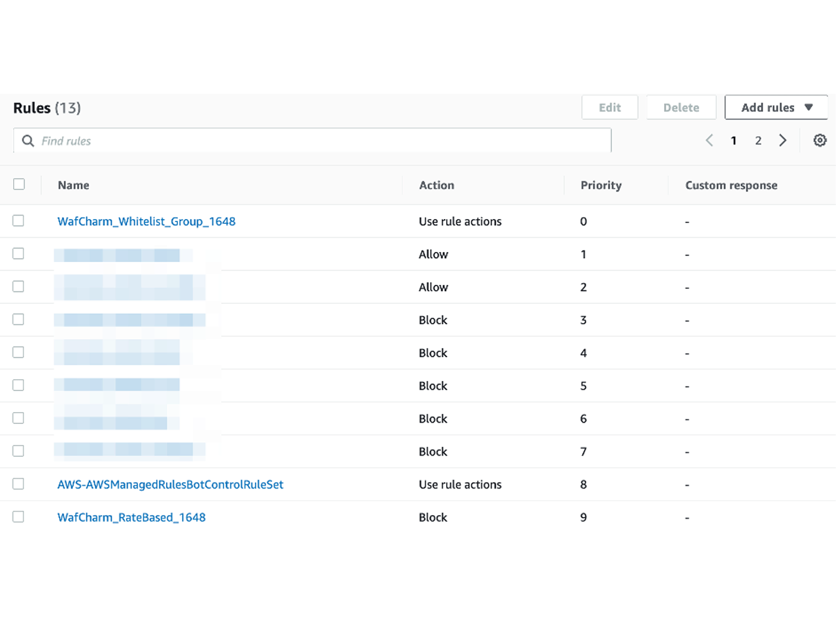The width and height of the screenshot is (836, 627).
Task: Expand pagination options with right chevron
Action: tap(783, 140)
